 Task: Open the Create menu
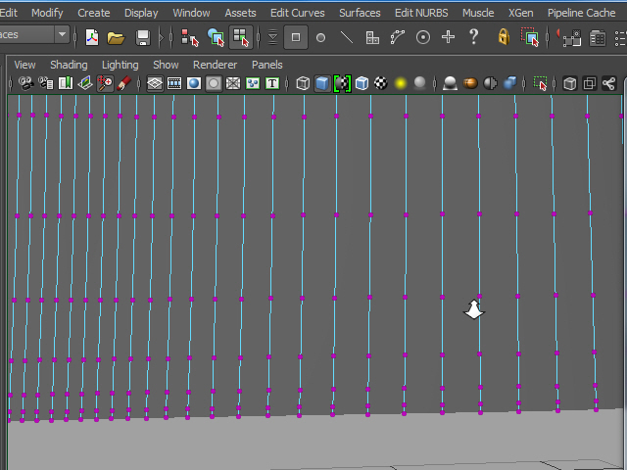[94, 13]
